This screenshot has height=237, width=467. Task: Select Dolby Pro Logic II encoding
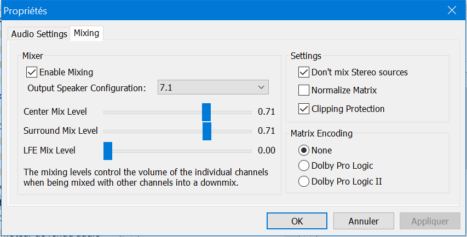[x=303, y=181]
